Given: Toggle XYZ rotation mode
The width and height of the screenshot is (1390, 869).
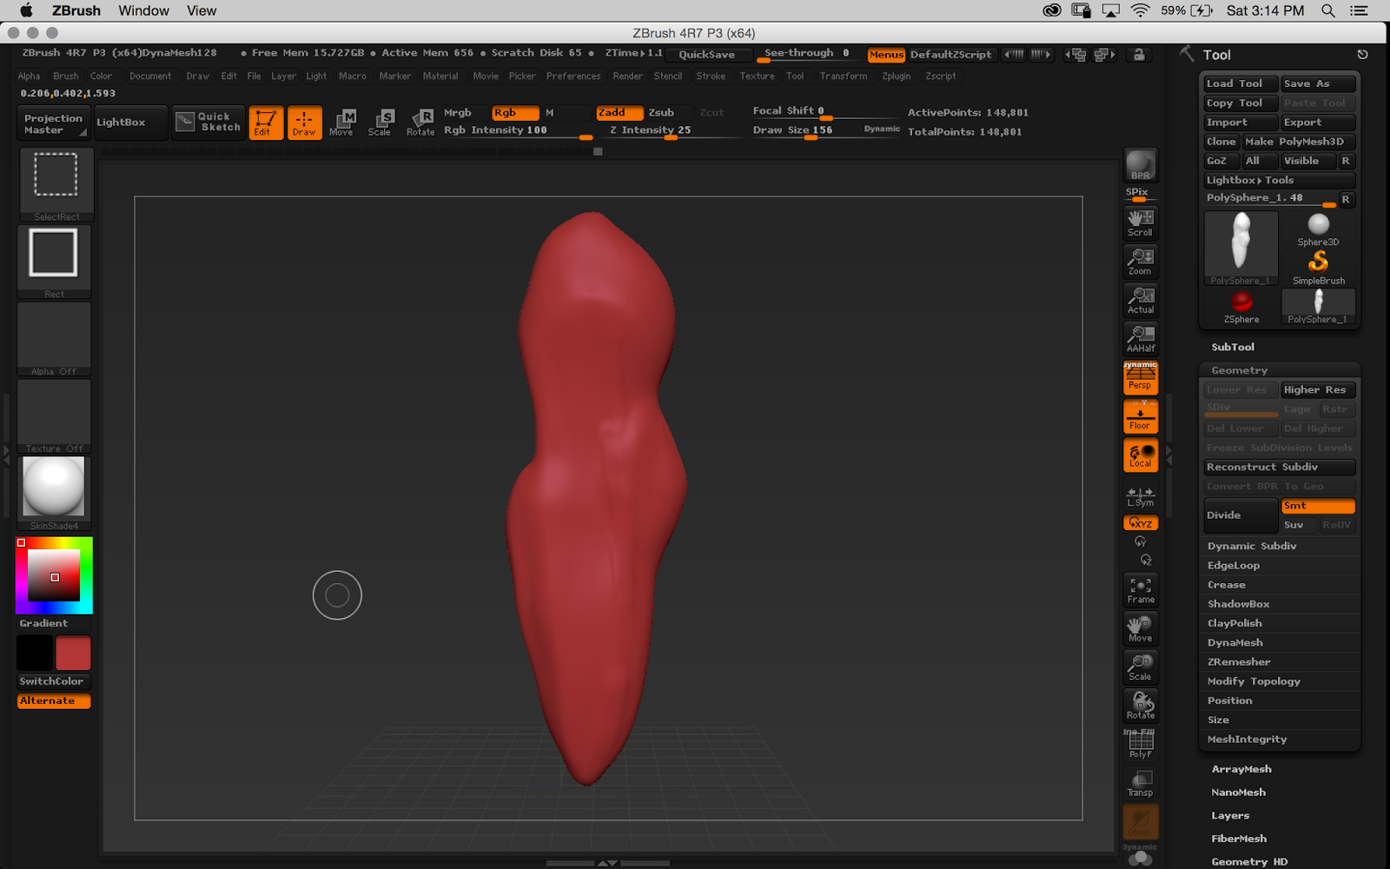Looking at the screenshot, I should click(1141, 523).
